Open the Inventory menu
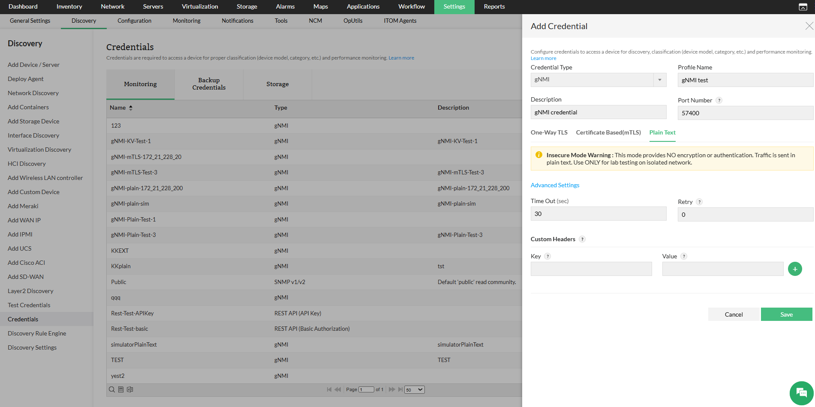 (x=69, y=6)
